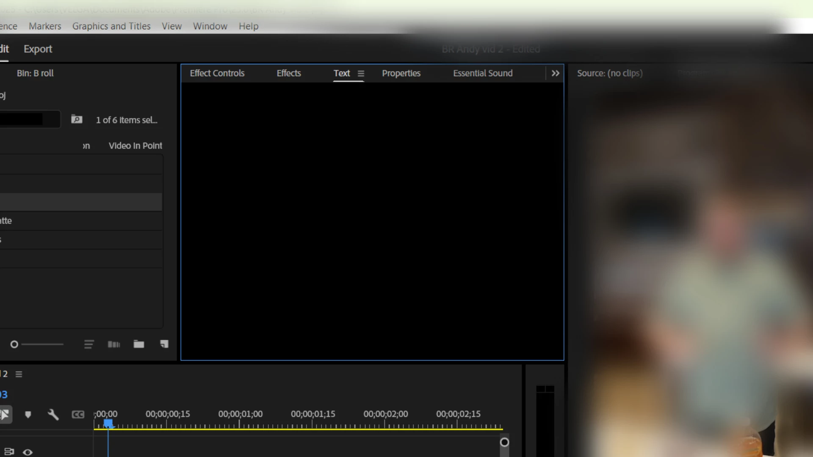The width and height of the screenshot is (813, 457).
Task: Open the Text panel hamburger menu
Action: (361, 74)
